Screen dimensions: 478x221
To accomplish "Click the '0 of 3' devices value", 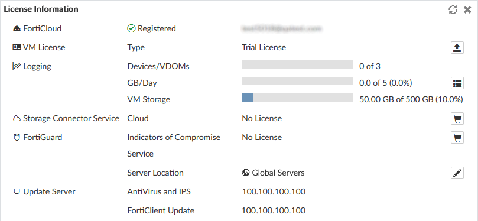I will 370,66.
